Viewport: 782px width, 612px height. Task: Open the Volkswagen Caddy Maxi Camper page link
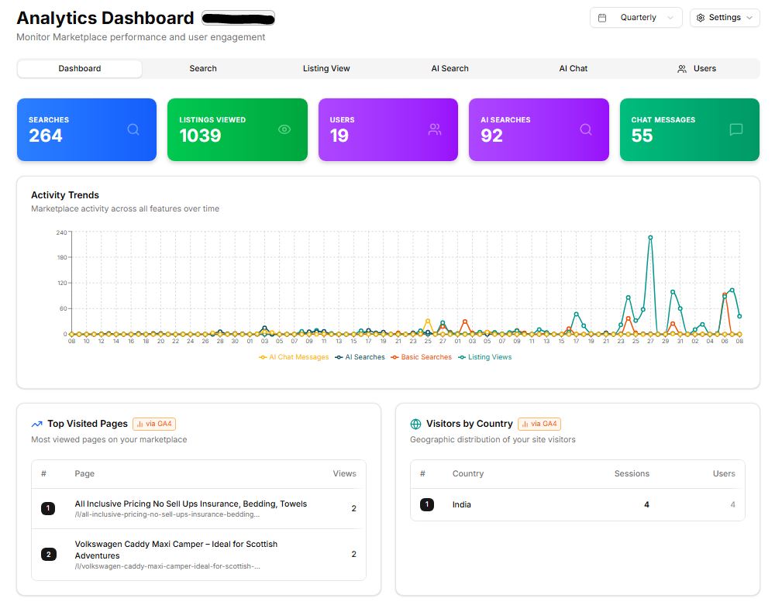176,549
